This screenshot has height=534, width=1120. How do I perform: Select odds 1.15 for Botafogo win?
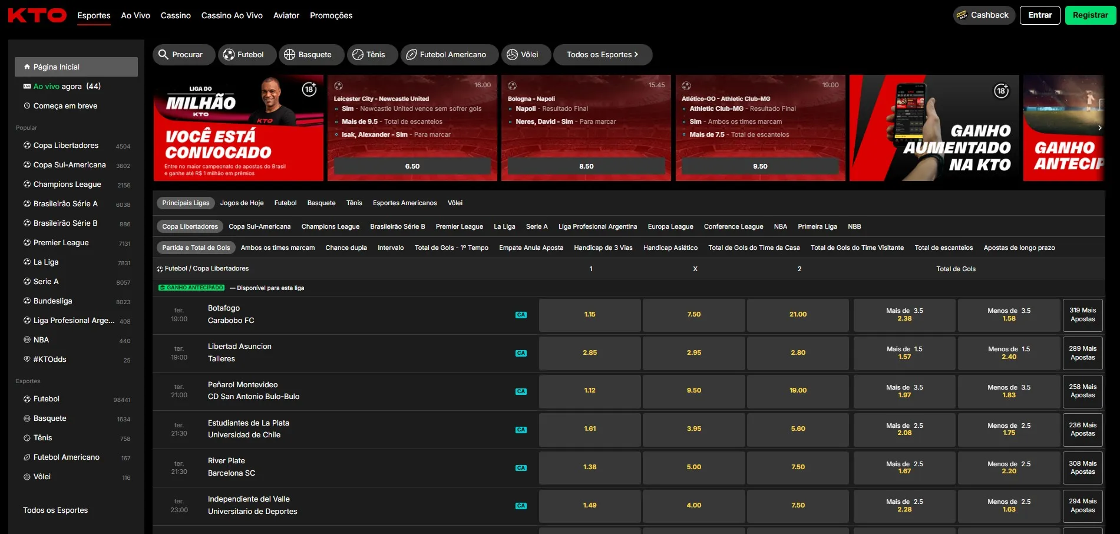point(589,315)
